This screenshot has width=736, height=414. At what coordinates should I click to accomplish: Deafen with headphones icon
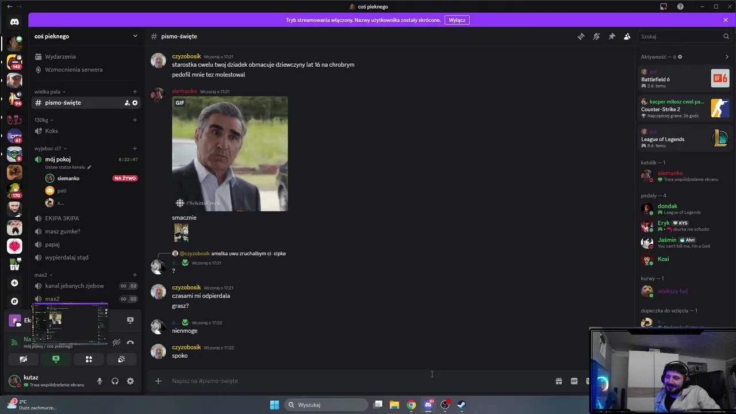tap(115, 381)
